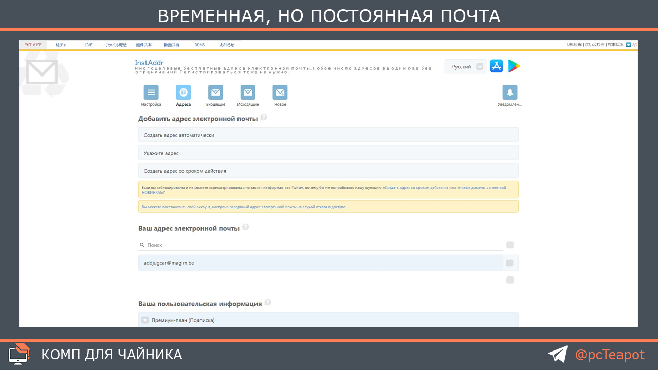
Task: Follow the URL短縮 link
Action: click(x=574, y=45)
